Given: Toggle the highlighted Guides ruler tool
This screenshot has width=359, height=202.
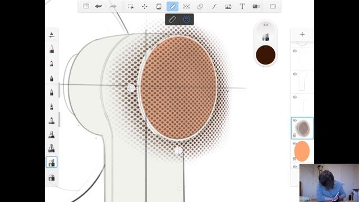Looking at the screenshot, I should 173,6.
